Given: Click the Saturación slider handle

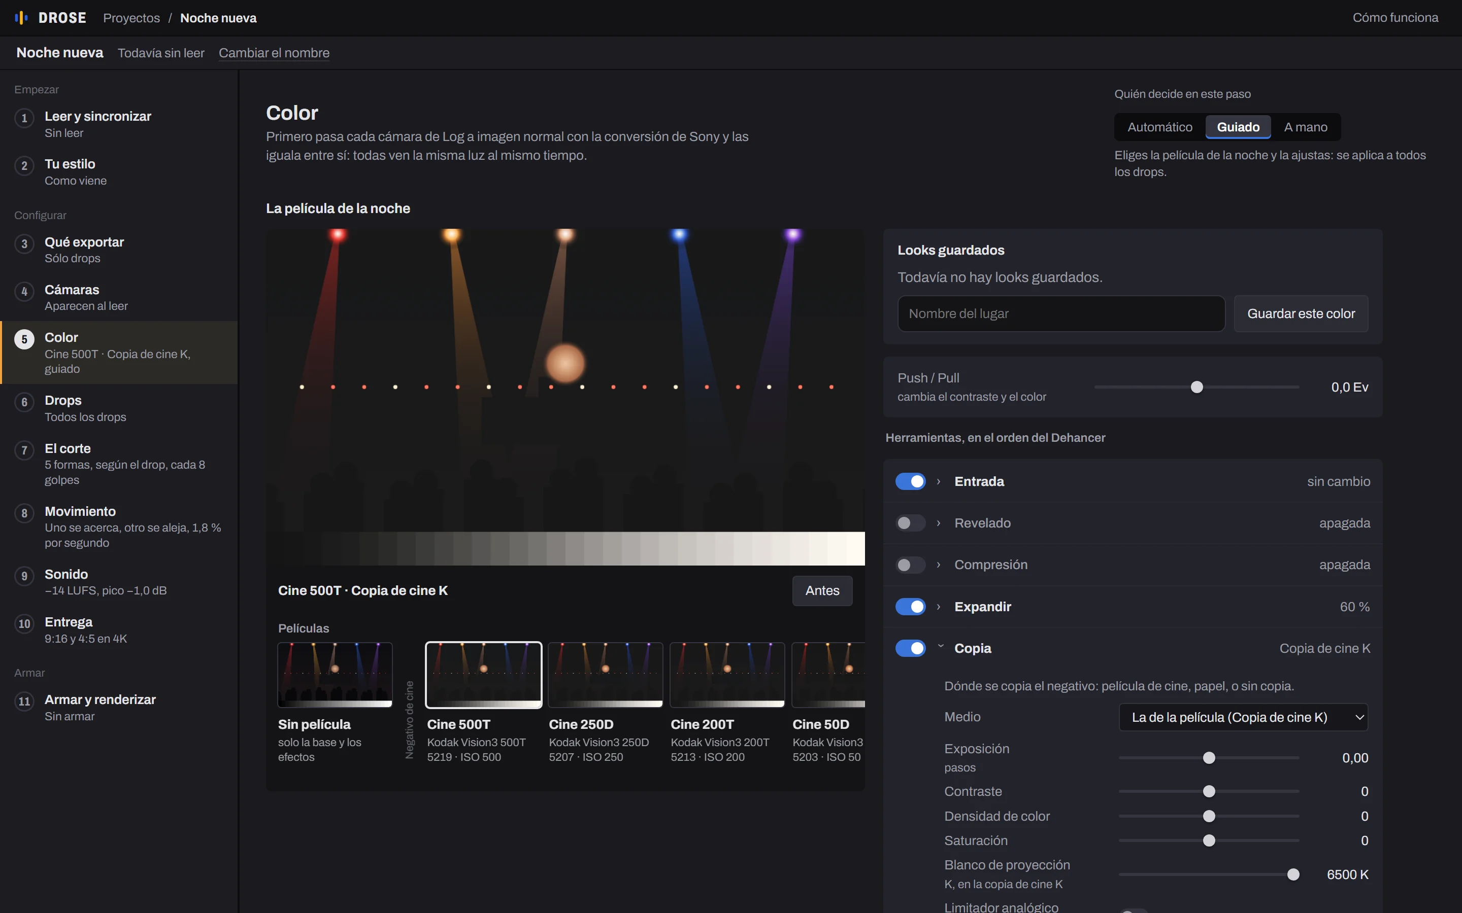Looking at the screenshot, I should click(1209, 840).
